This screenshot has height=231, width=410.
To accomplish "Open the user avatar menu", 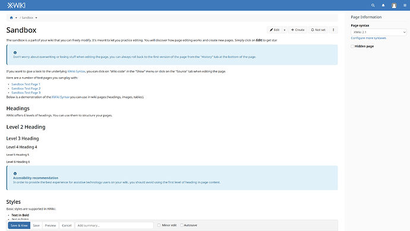I will click(394, 5).
